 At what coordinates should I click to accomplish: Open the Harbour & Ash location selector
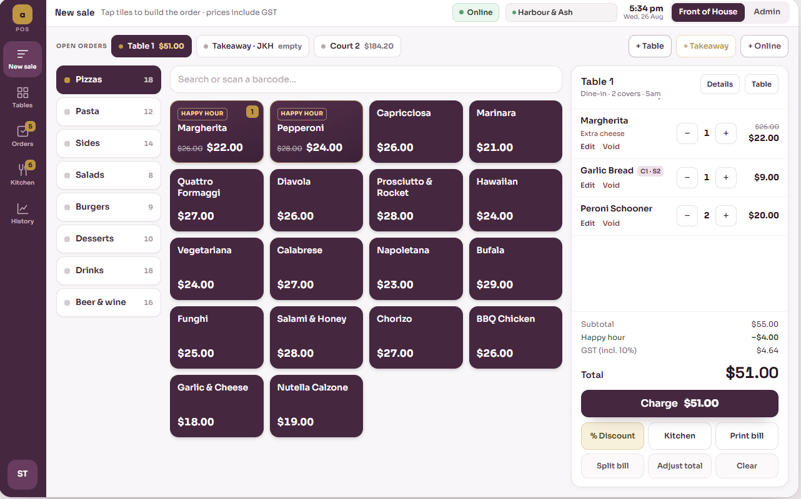tap(561, 12)
